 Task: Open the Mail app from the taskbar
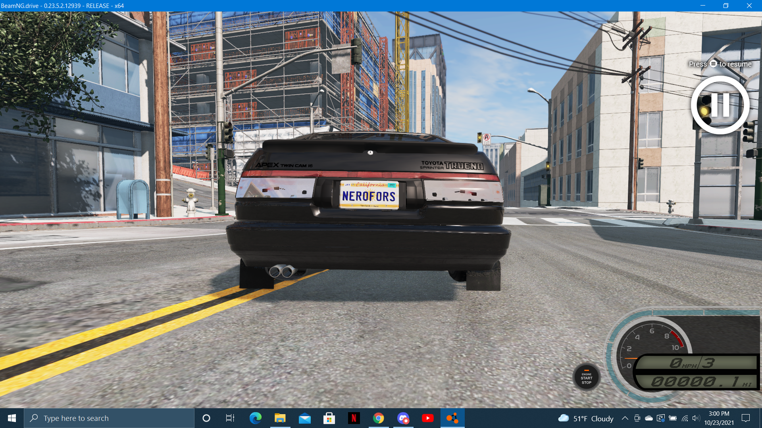coord(305,418)
